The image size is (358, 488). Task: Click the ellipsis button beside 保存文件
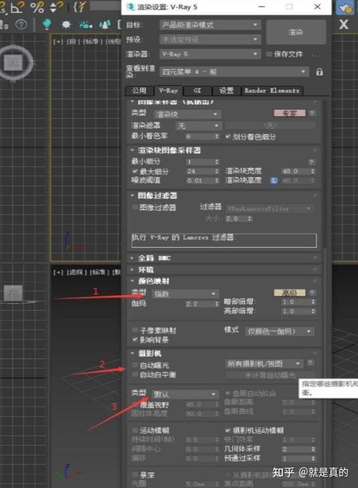pos(316,54)
